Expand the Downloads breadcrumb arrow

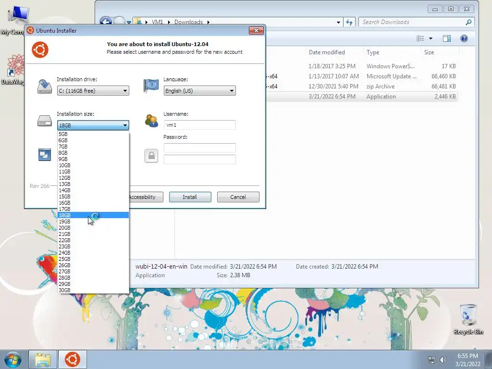click(x=208, y=22)
